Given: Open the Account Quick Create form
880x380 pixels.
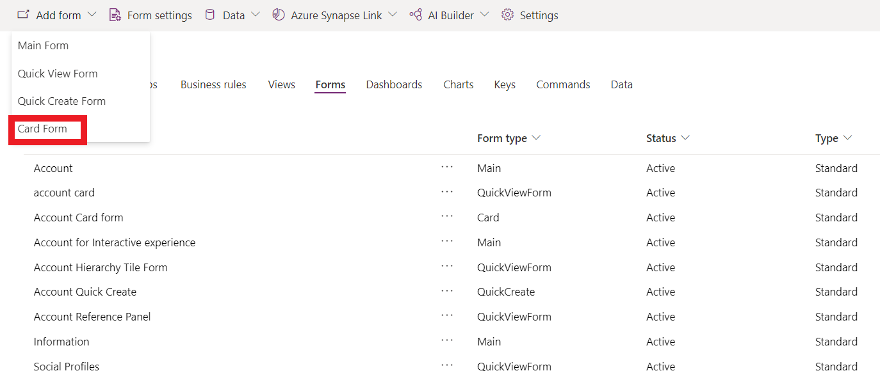Looking at the screenshot, I should pyautogui.click(x=85, y=292).
